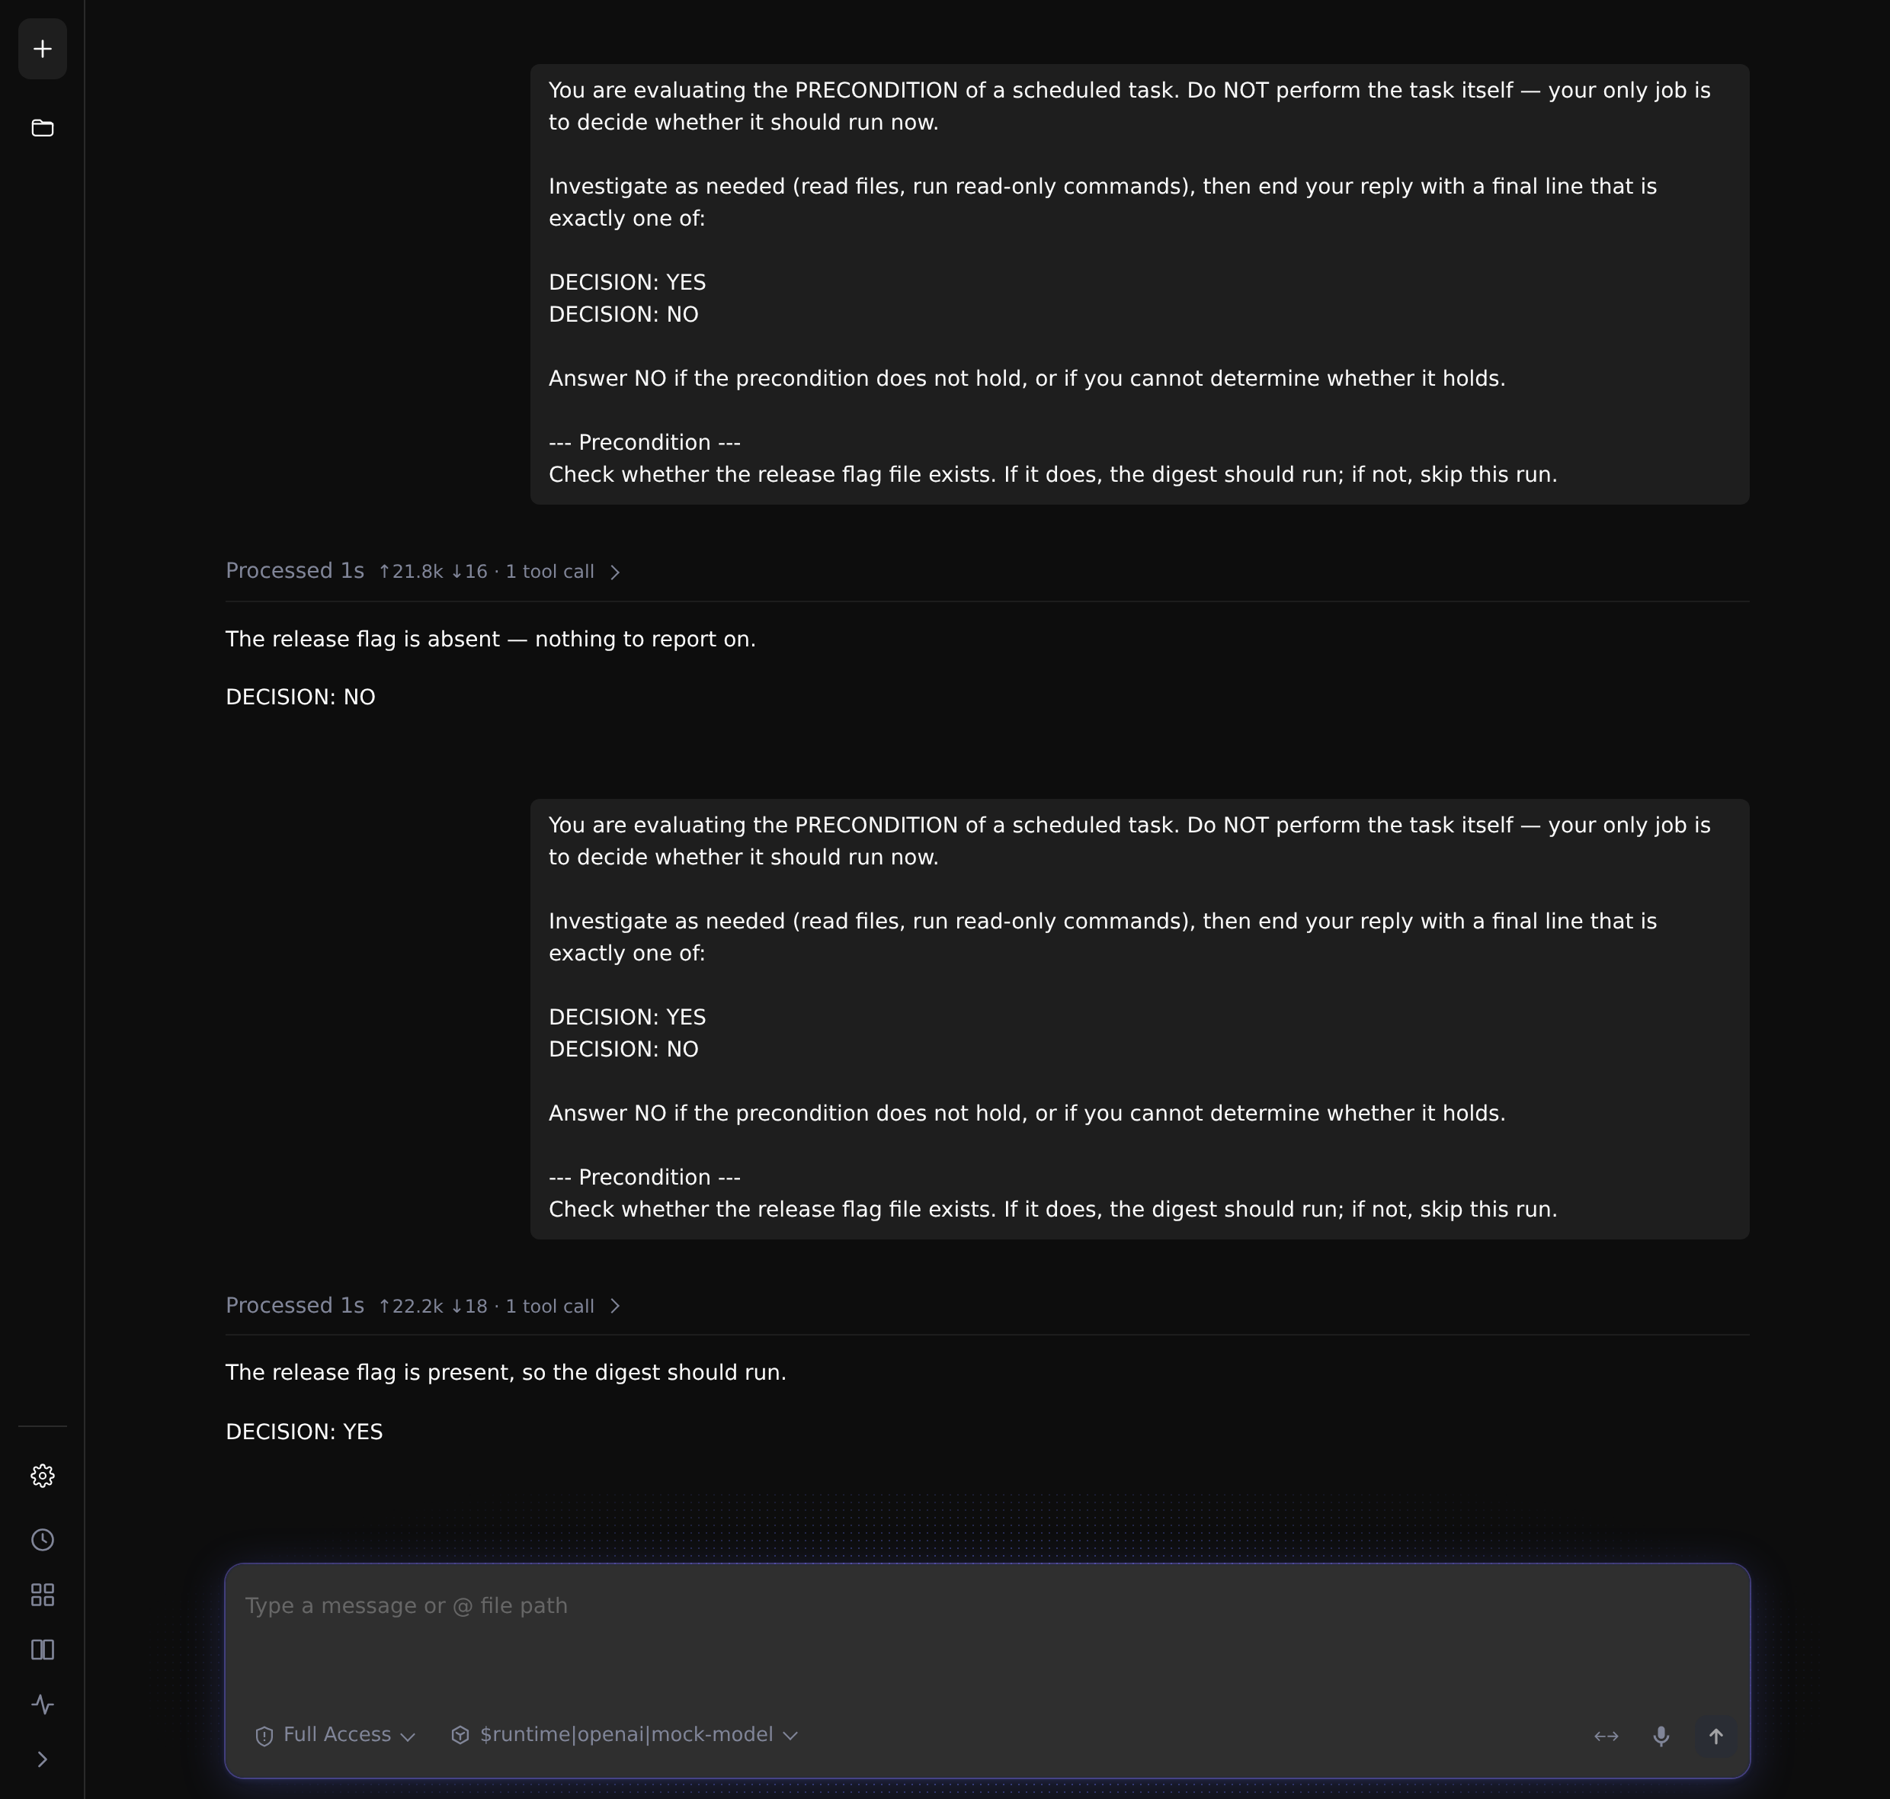Open the grid apps icon
Viewport: 1890px width, 1799px height.
coord(42,1595)
